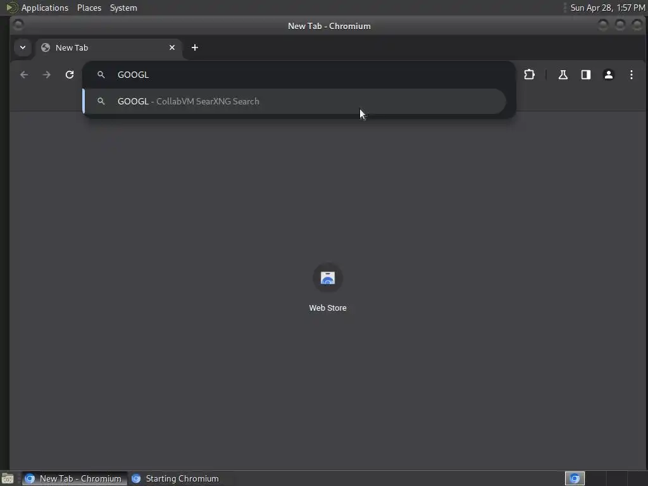Viewport: 648px width, 486px height.
Task: Click the clock showing Sun Apr 28
Action: [x=607, y=8]
